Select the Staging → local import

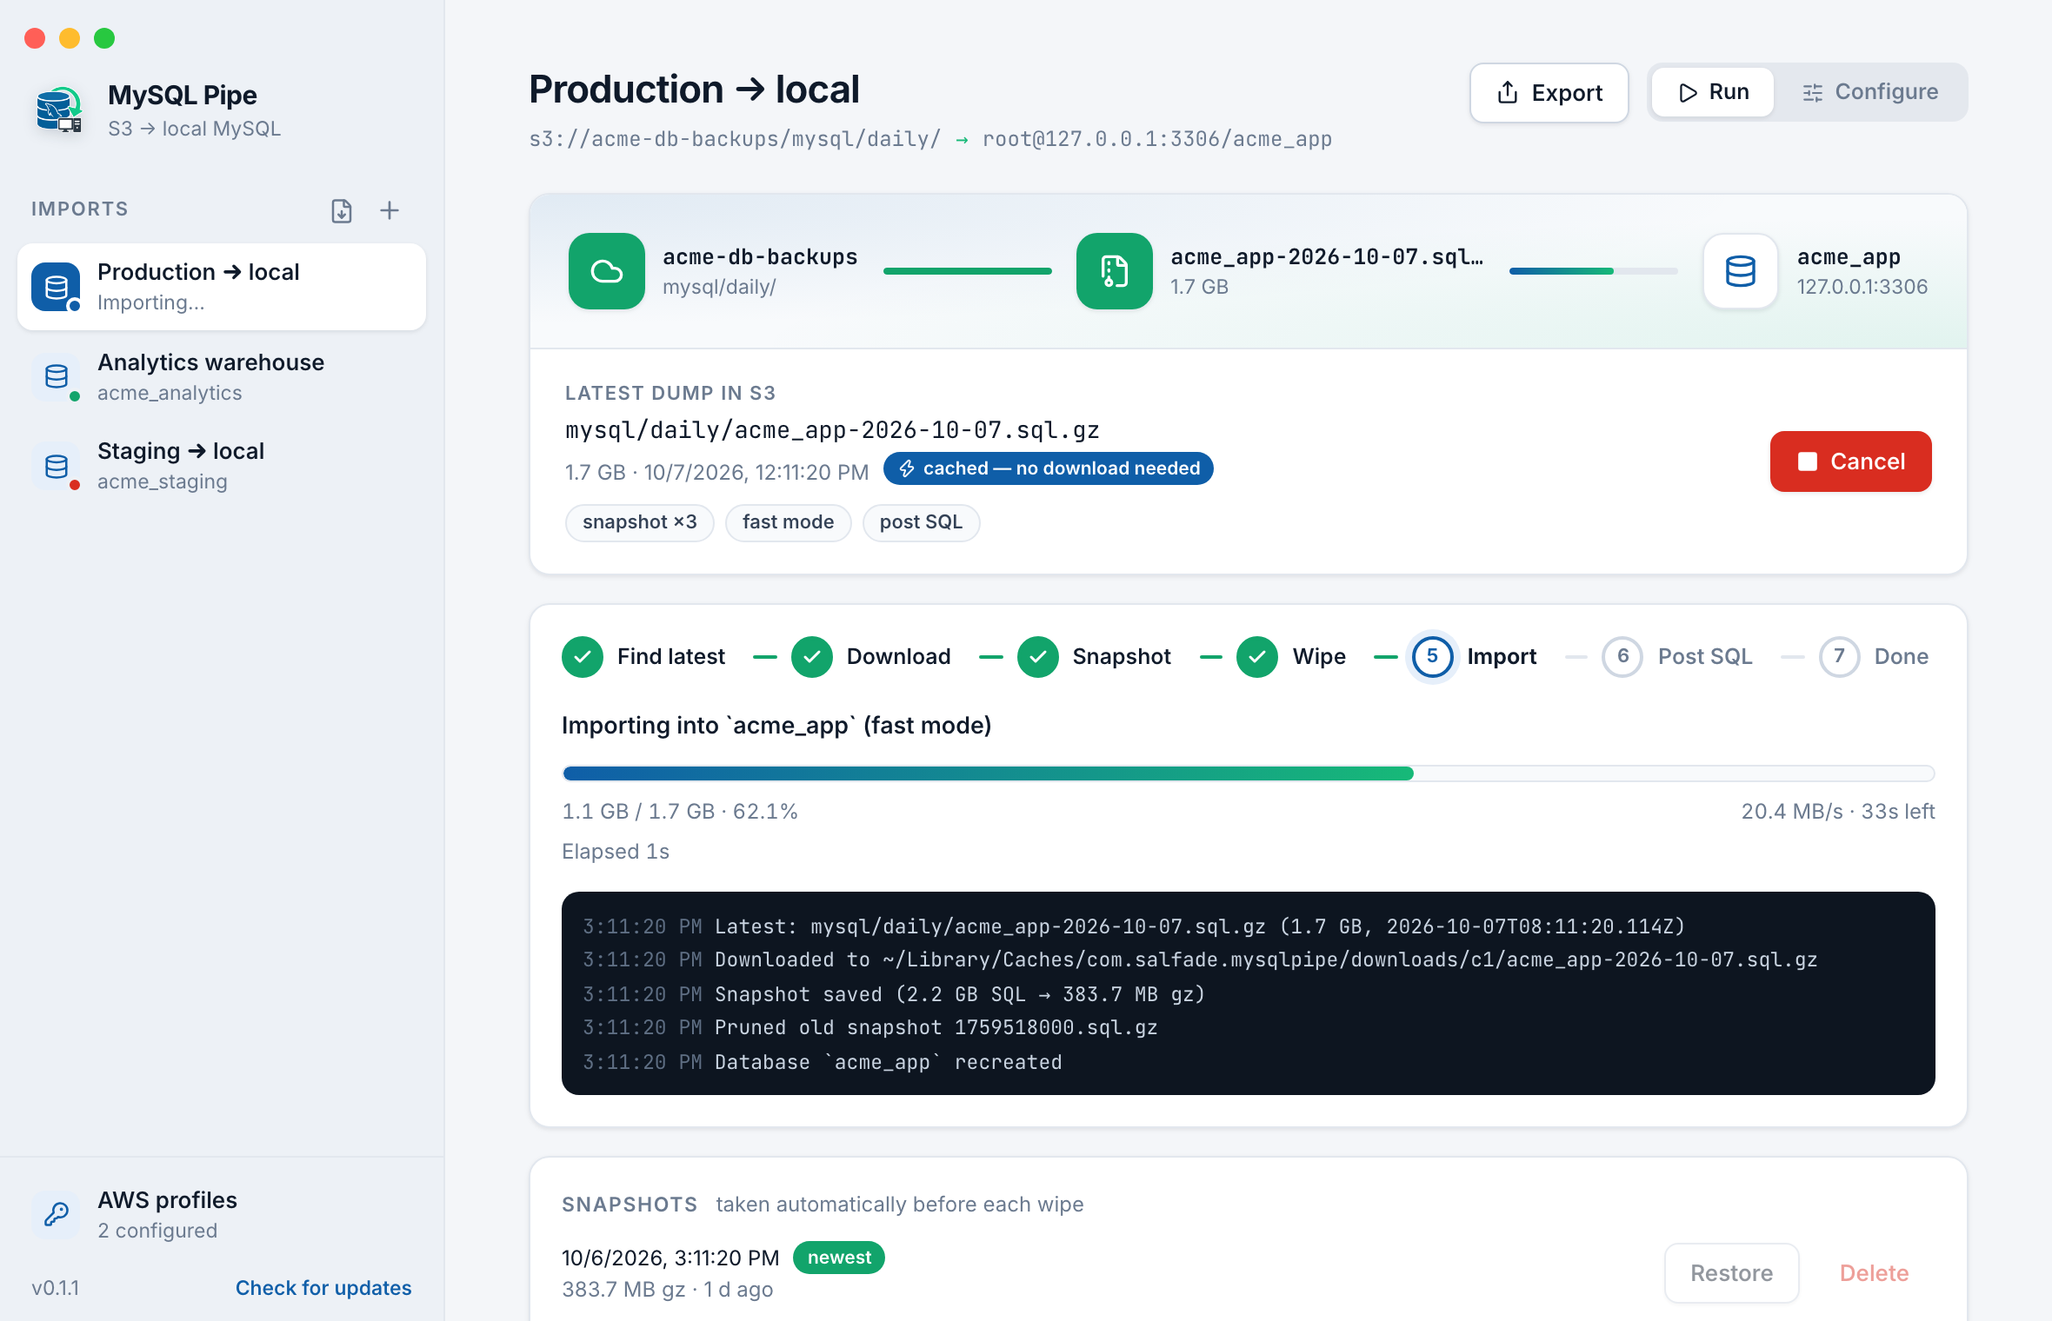click(222, 466)
